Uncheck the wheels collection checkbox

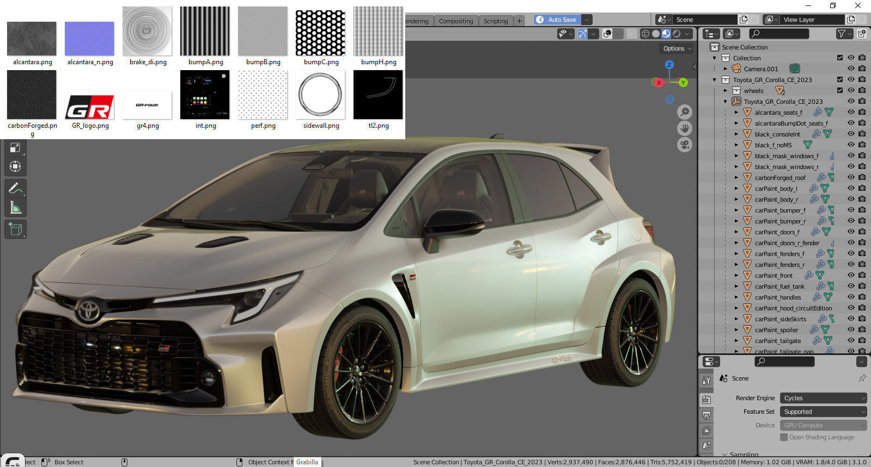pyautogui.click(x=840, y=90)
